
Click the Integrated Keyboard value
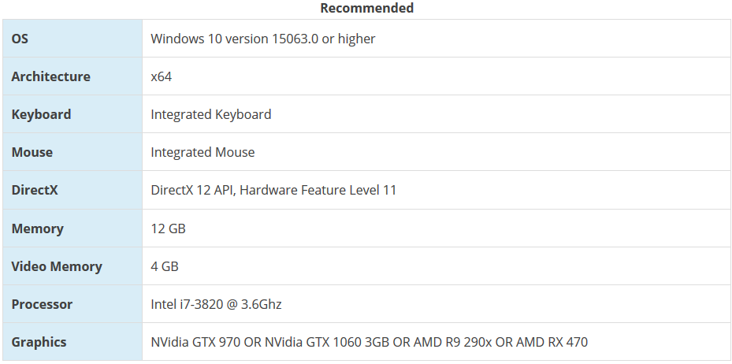coord(210,114)
